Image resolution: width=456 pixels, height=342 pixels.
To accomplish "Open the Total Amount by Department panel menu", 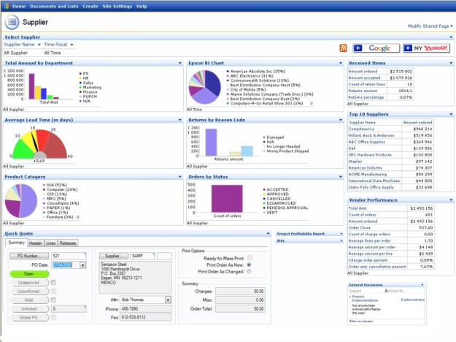I will (x=179, y=63).
